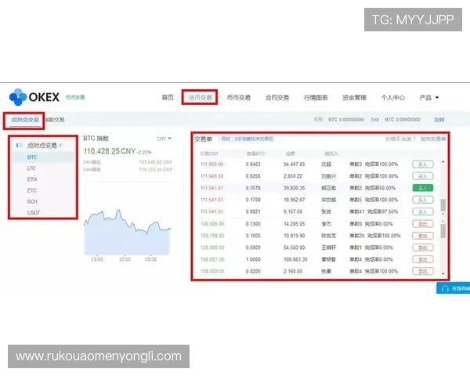Click the 110,428.25 CNY index price
This screenshot has height=376, width=470.
[110, 151]
